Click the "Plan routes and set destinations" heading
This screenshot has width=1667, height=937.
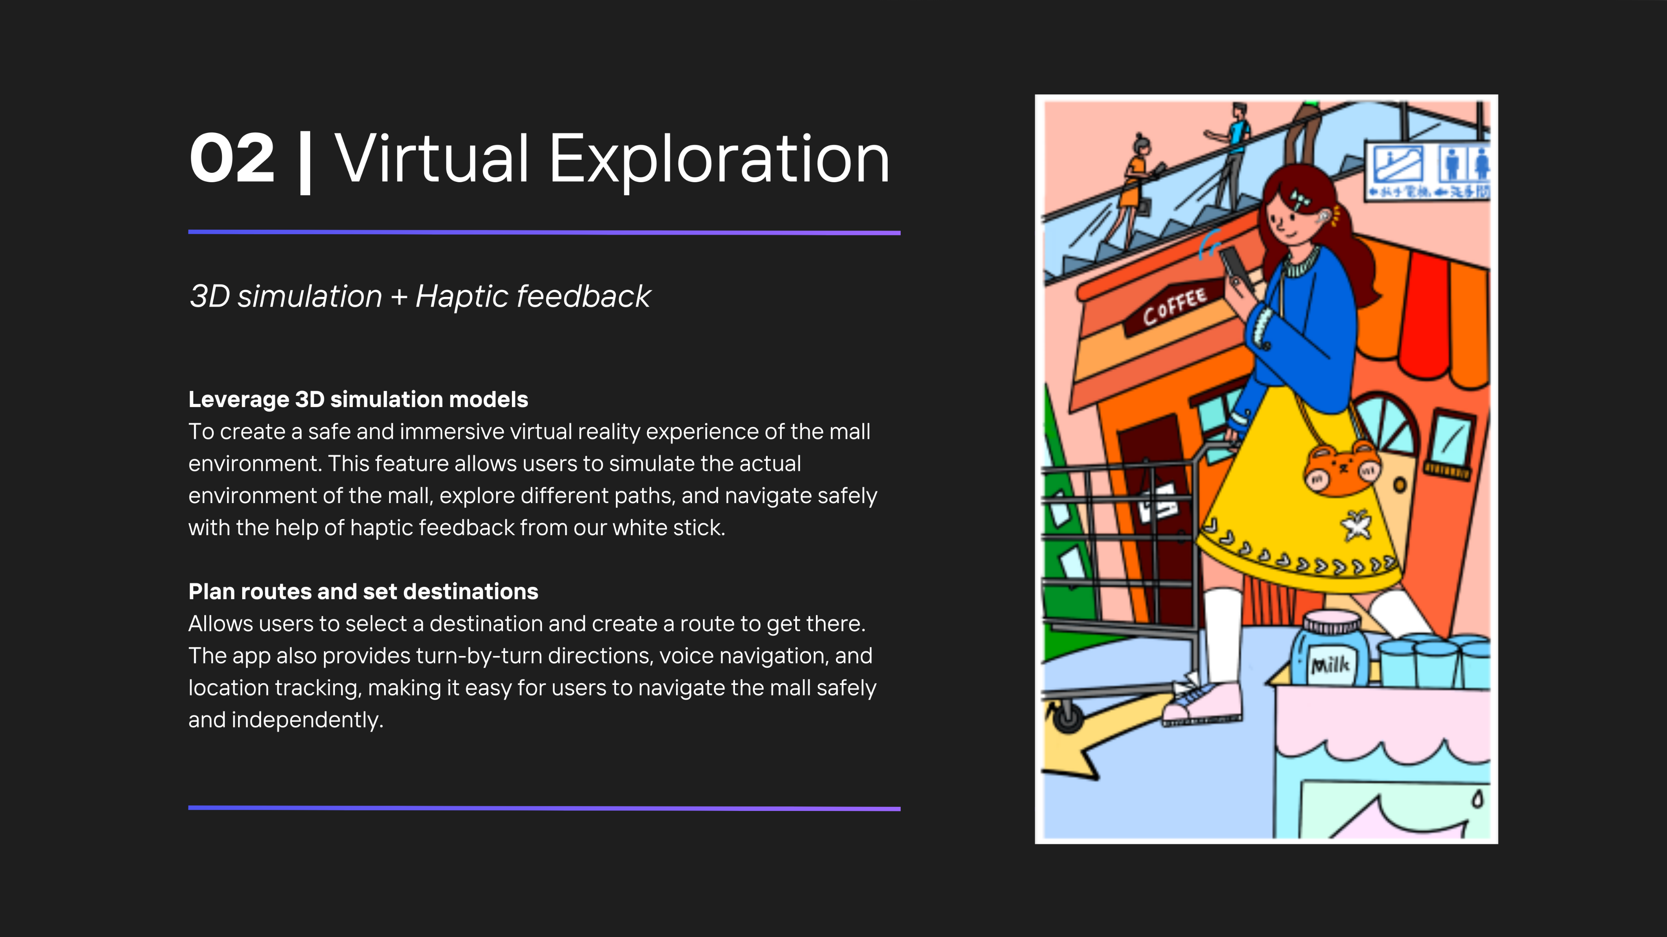(363, 591)
